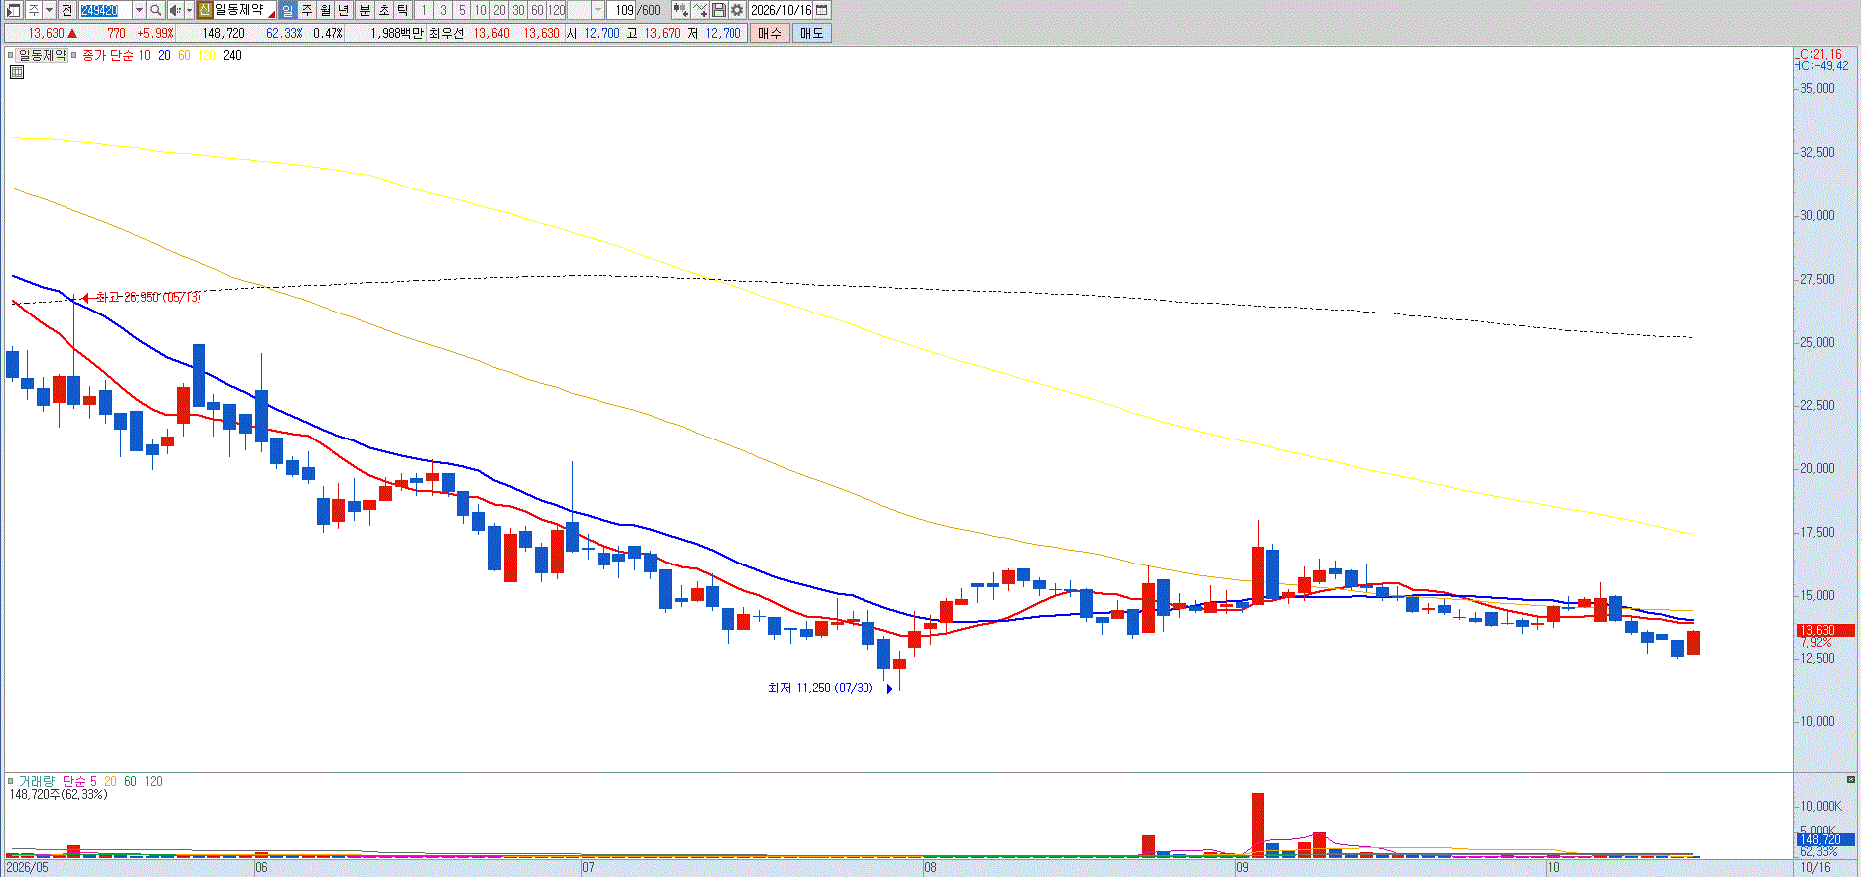Expand the interval dropdown after 120
This screenshot has width=1862, height=877.
598,10
